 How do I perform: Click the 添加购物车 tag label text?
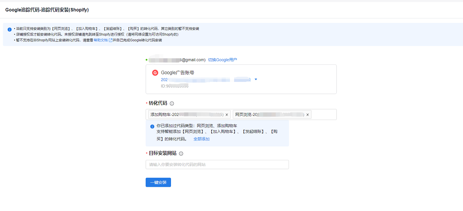pyautogui.click(x=187, y=115)
